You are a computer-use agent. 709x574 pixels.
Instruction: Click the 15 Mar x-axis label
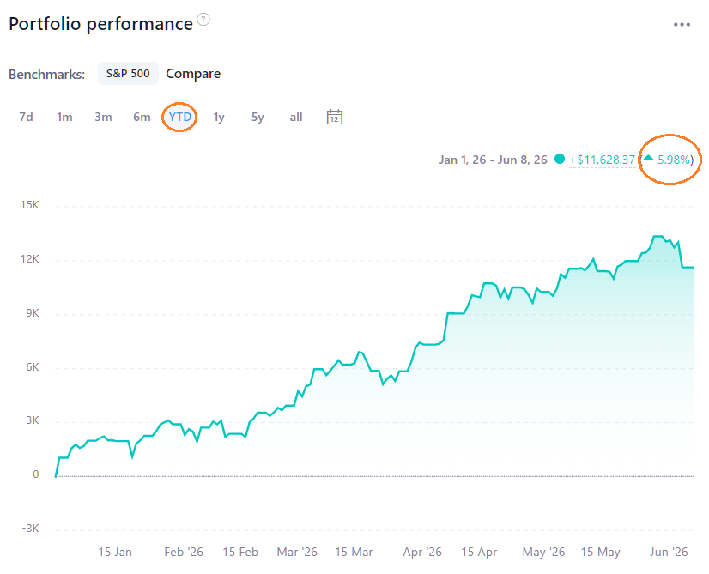(x=354, y=552)
